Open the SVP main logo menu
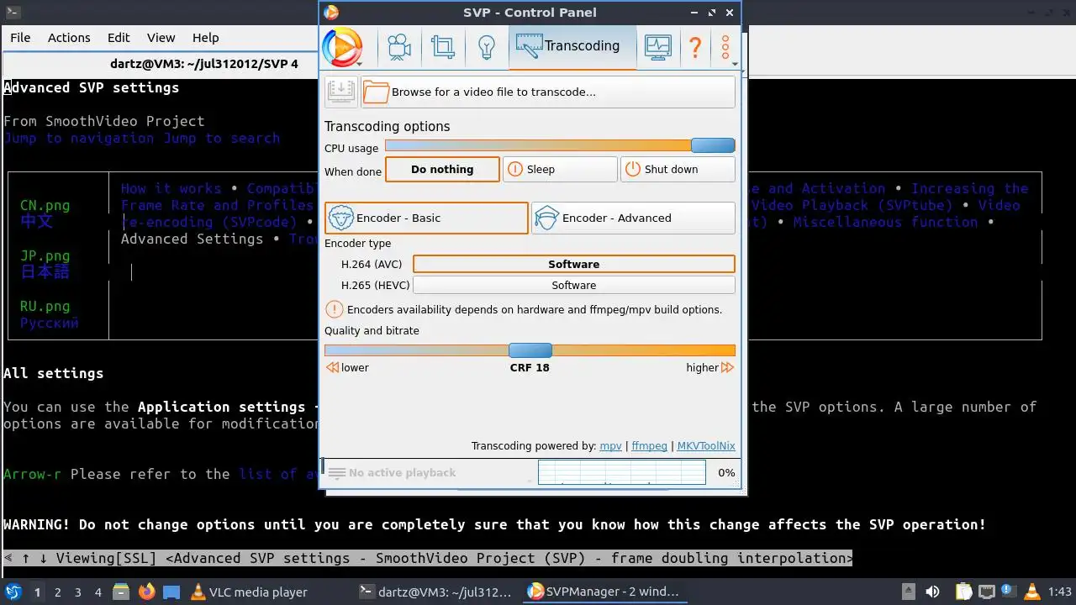The height and width of the screenshot is (605, 1076). [342, 47]
